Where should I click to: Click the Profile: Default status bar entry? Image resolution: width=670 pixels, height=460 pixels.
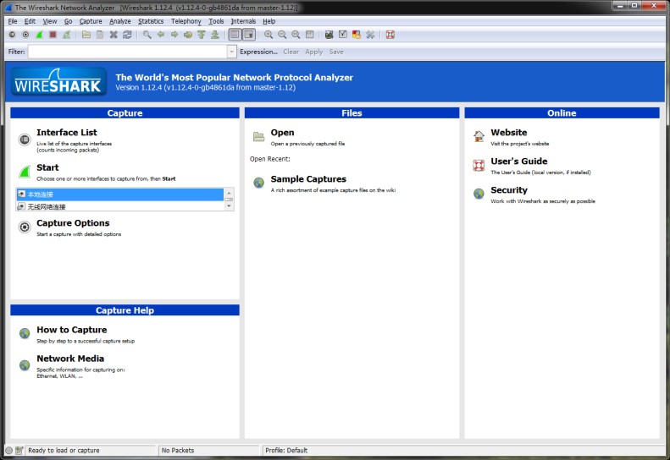point(286,450)
